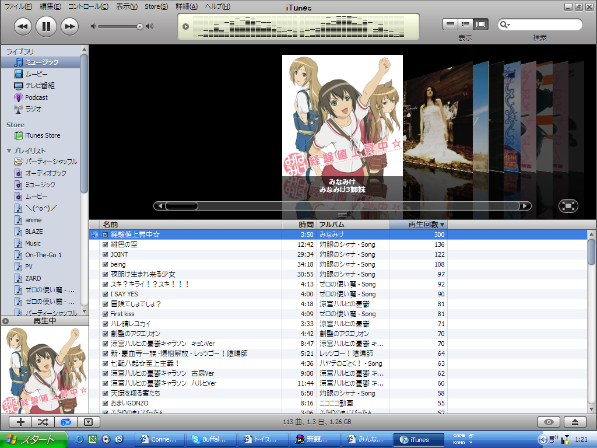This screenshot has height=448, width=597.
Task: Select the BLAZE playlist
Action: (x=41, y=232)
